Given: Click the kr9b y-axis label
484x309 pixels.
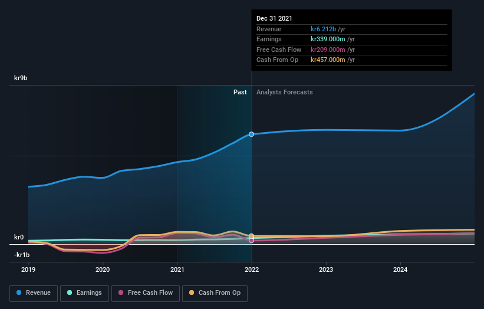Looking at the screenshot, I should 21,78.
